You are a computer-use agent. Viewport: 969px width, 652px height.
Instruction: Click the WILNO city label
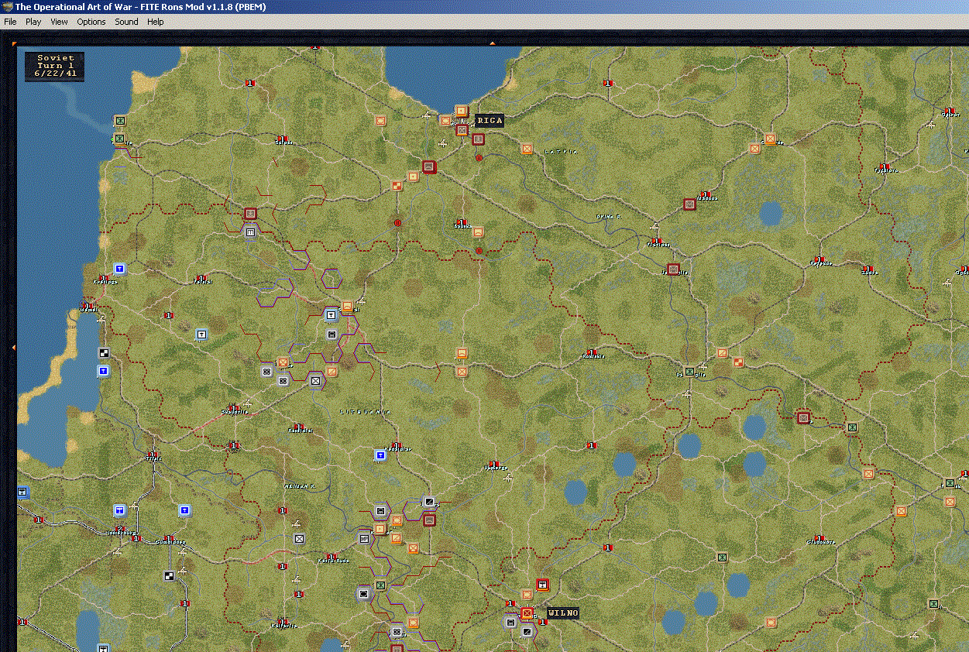(x=562, y=613)
